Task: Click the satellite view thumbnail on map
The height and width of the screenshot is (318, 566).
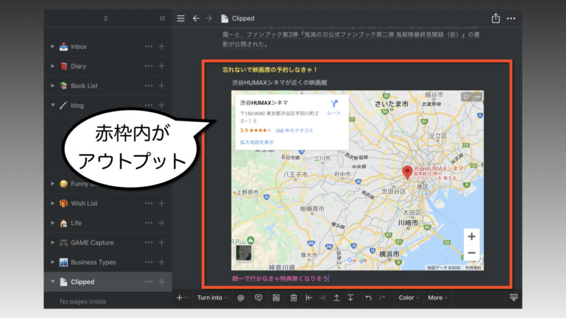Action: [244, 253]
